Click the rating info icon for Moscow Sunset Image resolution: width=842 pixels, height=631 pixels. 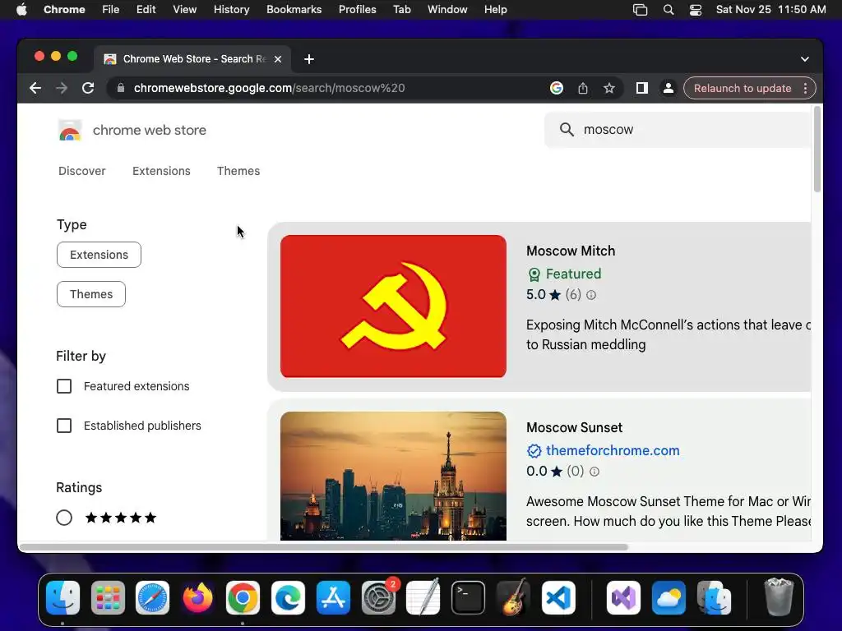[x=594, y=471]
